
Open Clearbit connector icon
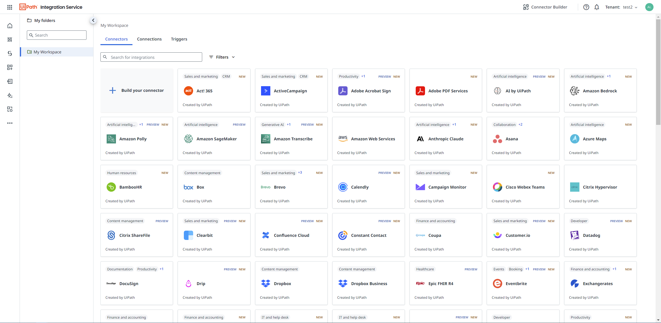point(188,235)
